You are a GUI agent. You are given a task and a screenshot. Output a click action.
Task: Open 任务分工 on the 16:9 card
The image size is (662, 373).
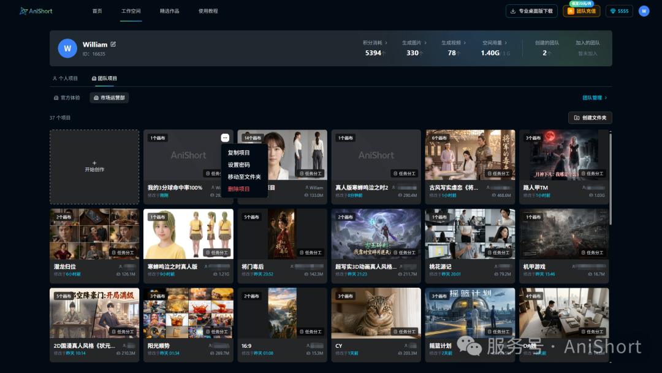pyautogui.click(x=311, y=332)
